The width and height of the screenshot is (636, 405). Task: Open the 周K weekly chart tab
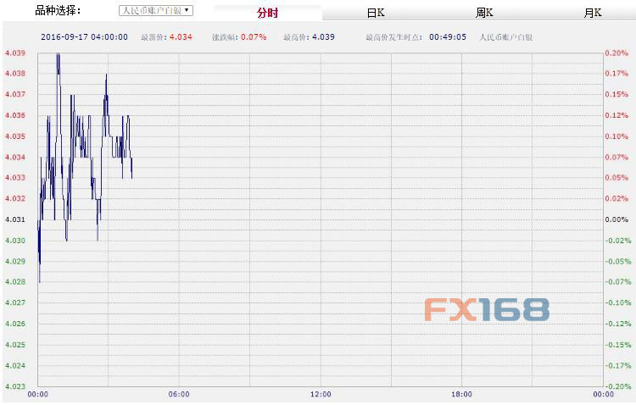(x=484, y=13)
